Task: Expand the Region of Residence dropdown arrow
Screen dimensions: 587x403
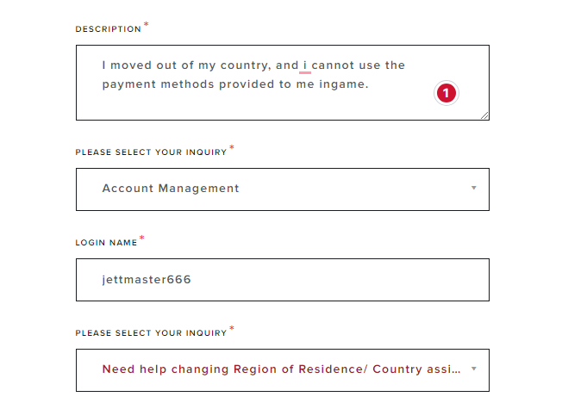Action: click(x=473, y=369)
